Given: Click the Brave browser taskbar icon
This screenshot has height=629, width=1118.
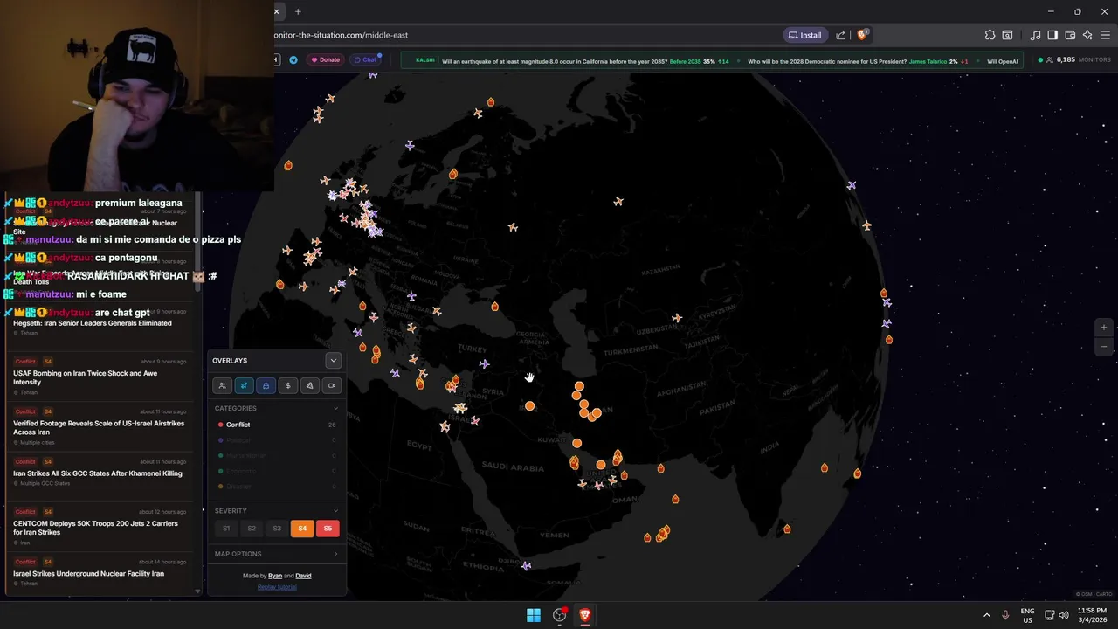Looking at the screenshot, I should (x=585, y=615).
